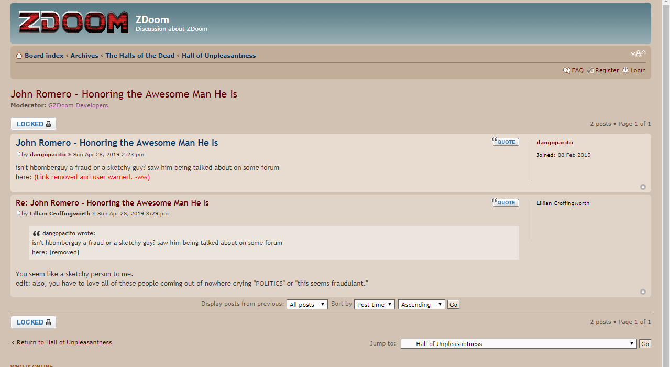Viewport: 670px width, 367px height.
Task: Open Lillian Croffingworth author link in byline
Action: coord(60,214)
